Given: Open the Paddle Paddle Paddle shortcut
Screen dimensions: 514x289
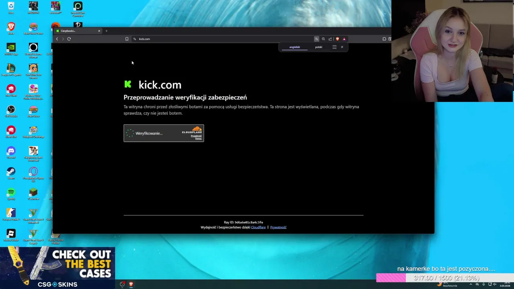Looking at the screenshot, I should [x=55, y=237].
